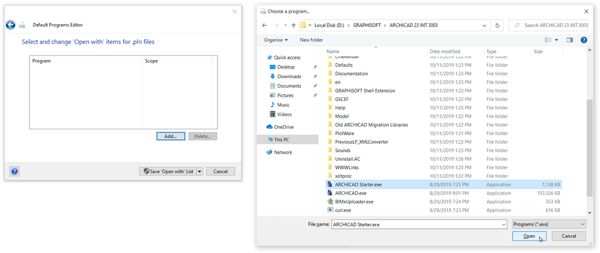Toggle the preview pane icon
Image resolution: width=600 pixels, height=253 pixels.
[570, 40]
